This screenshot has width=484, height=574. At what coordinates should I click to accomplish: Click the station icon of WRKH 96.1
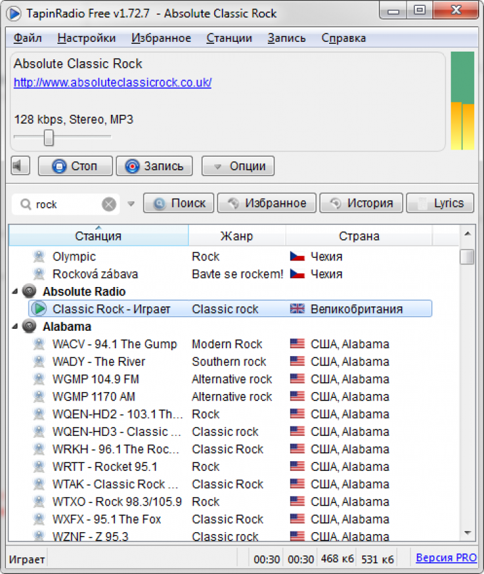[x=39, y=449]
